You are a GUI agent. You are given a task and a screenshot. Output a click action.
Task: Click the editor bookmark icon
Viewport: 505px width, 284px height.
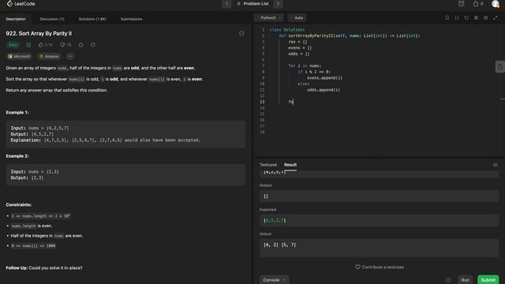pyautogui.click(x=447, y=17)
